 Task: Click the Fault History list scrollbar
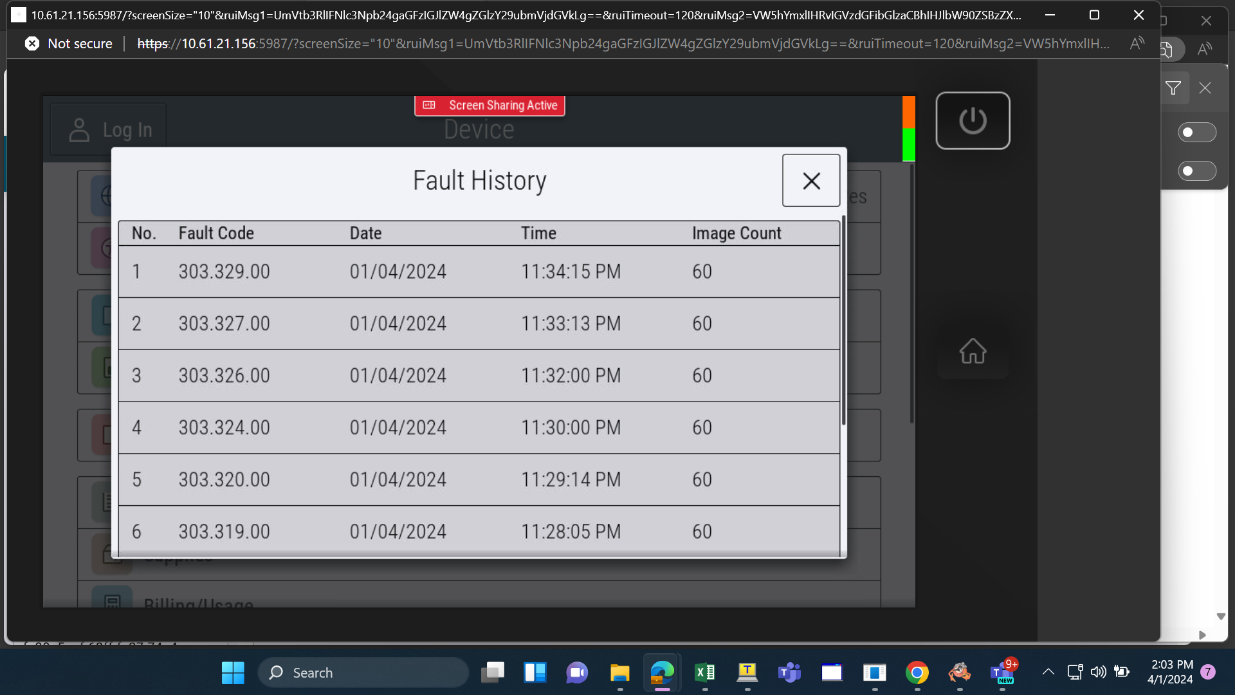click(x=843, y=322)
